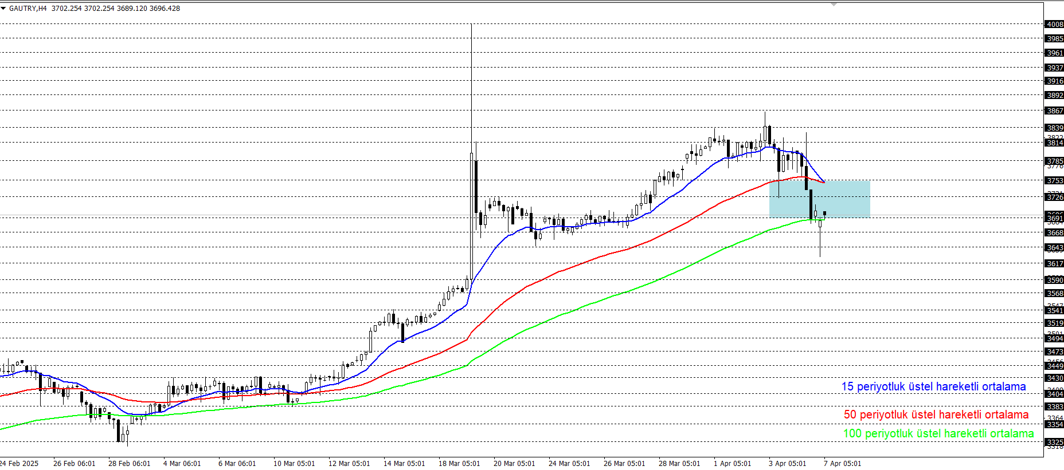This screenshot has height=470, width=1064.
Task: Click the GAUTRY,H4 symbol title text
Action: [x=28, y=9]
